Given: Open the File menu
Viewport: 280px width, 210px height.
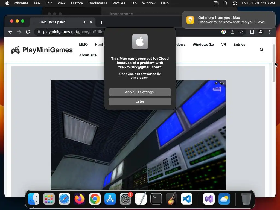Looking at the screenshot, I should (37, 3).
